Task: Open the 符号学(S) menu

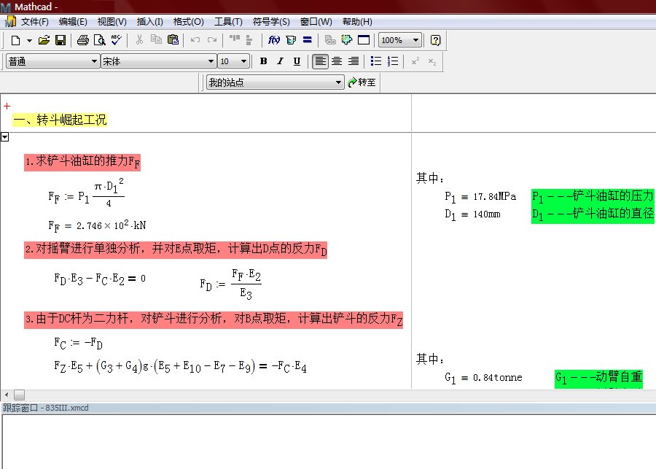Action: pyautogui.click(x=270, y=22)
